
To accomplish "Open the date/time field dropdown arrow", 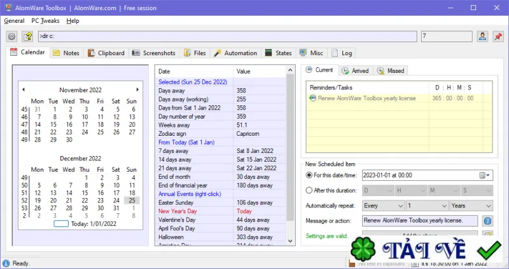I will [489, 176].
